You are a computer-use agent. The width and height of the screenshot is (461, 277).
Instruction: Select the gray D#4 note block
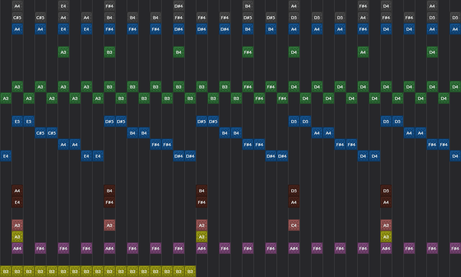click(x=179, y=6)
